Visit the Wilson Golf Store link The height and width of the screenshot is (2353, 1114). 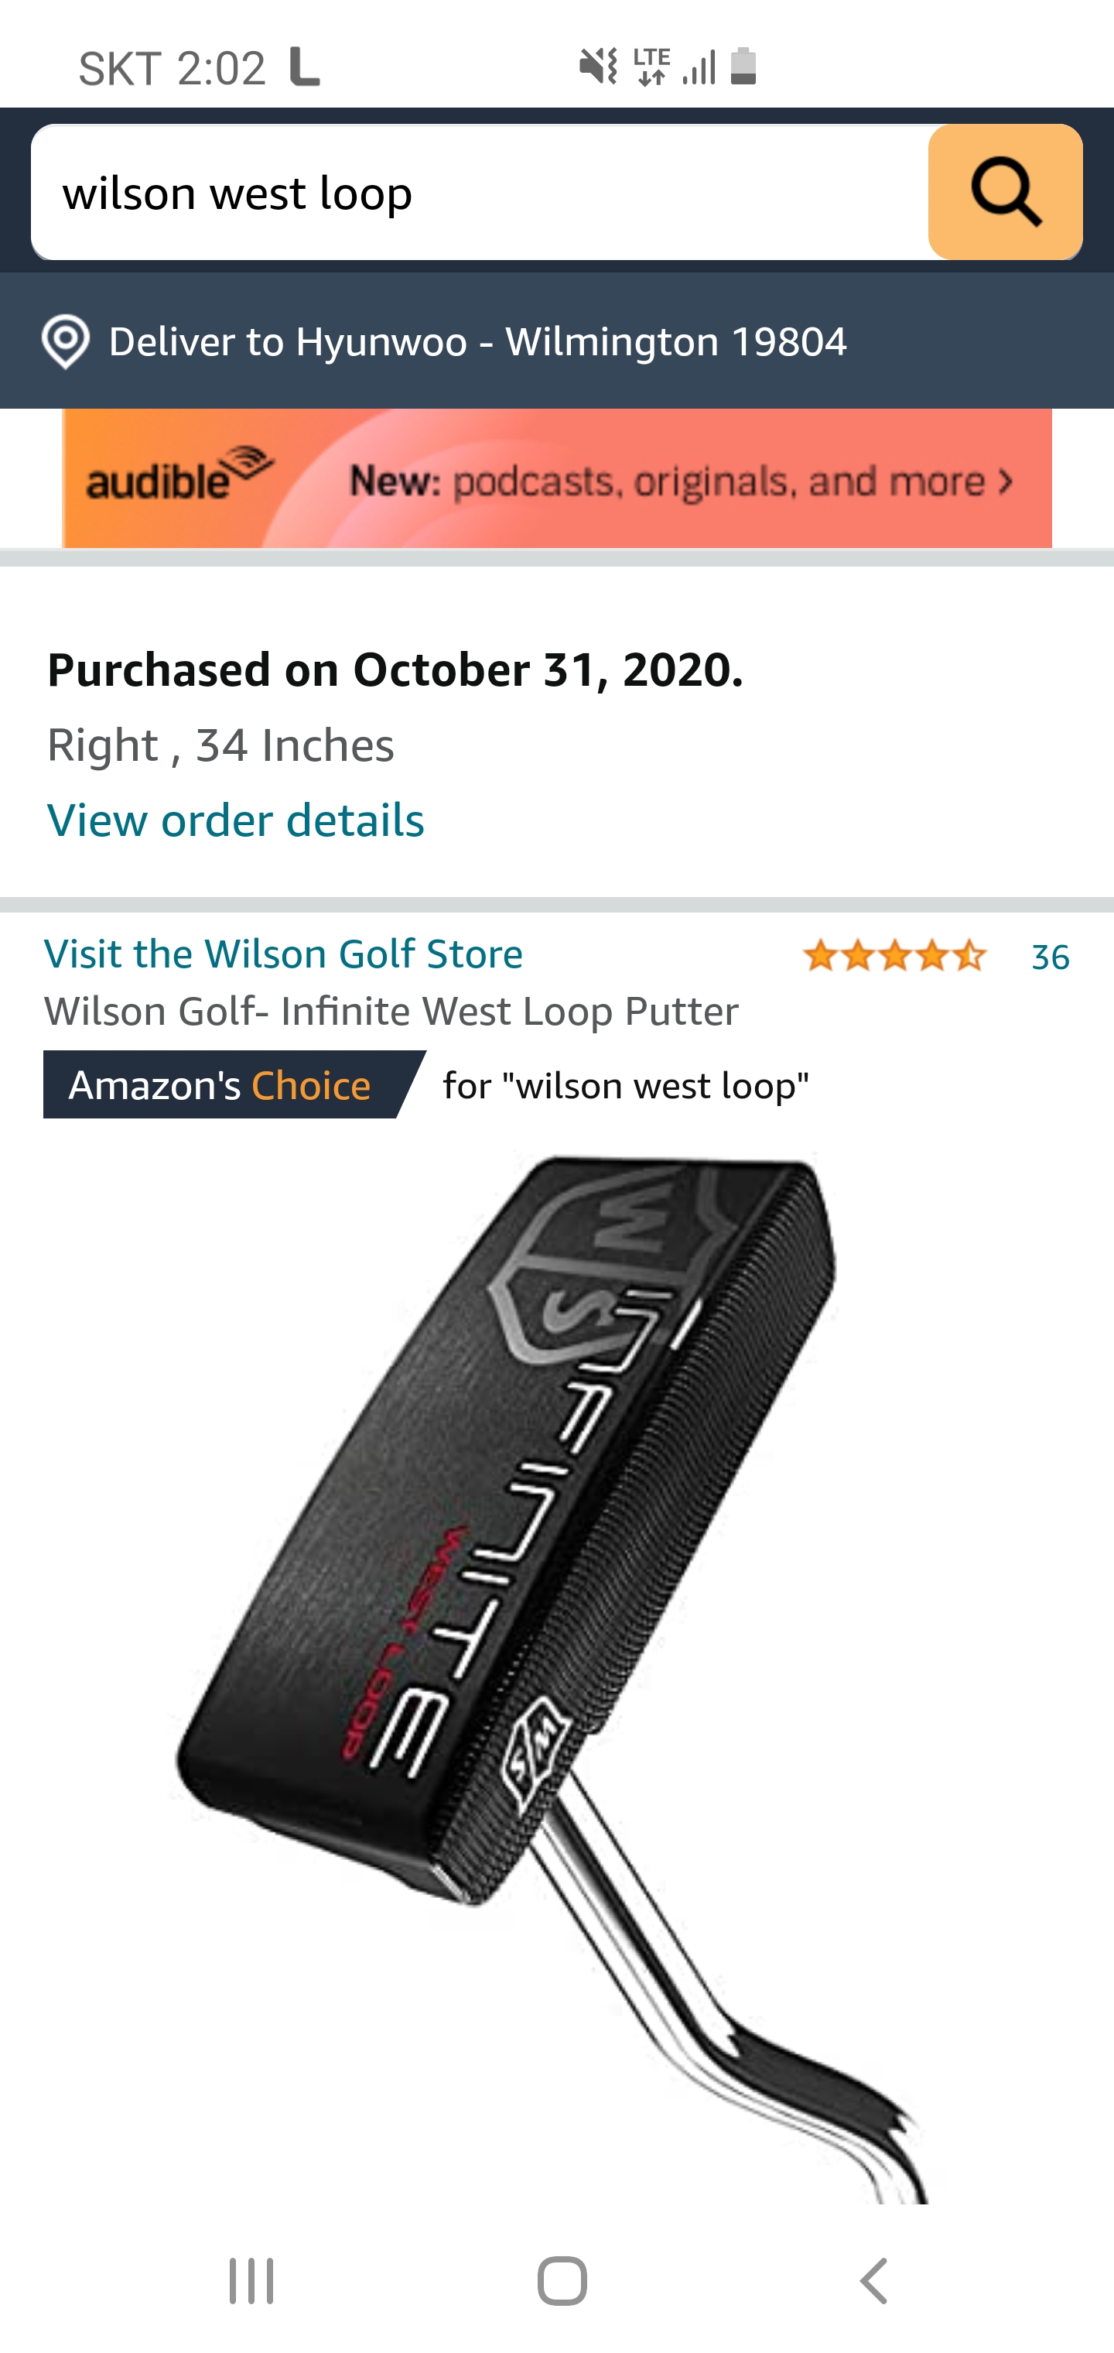pyautogui.click(x=283, y=954)
